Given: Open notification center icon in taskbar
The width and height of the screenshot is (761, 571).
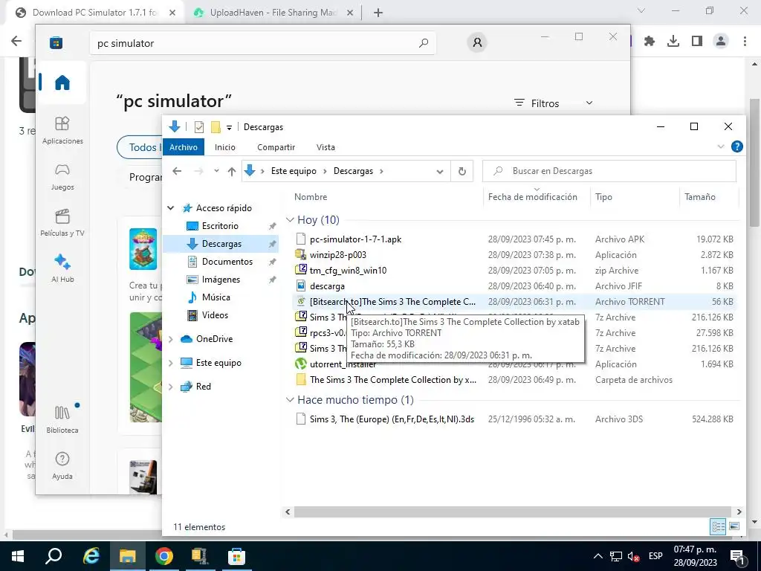Looking at the screenshot, I should [x=738, y=556].
